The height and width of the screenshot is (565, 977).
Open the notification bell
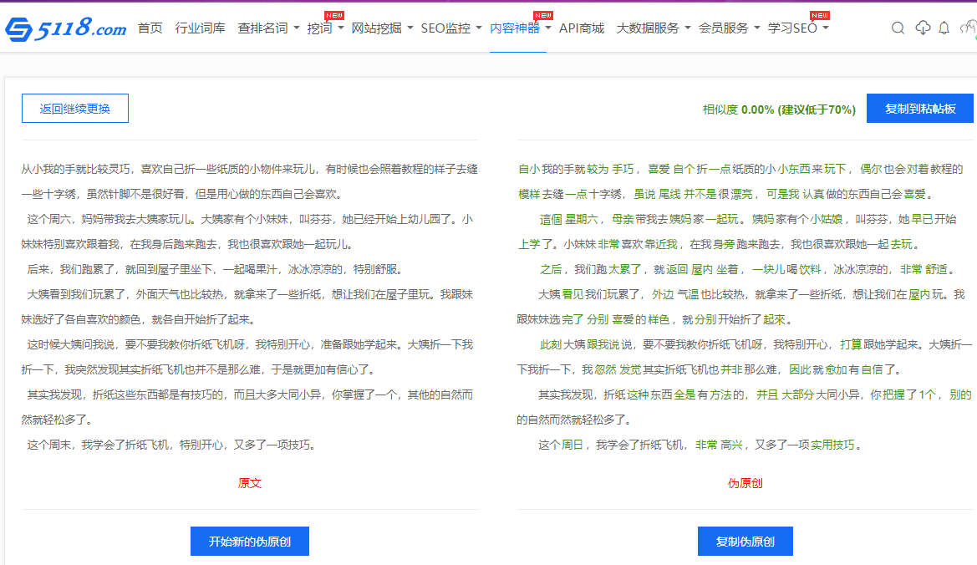(x=944, y=28)
